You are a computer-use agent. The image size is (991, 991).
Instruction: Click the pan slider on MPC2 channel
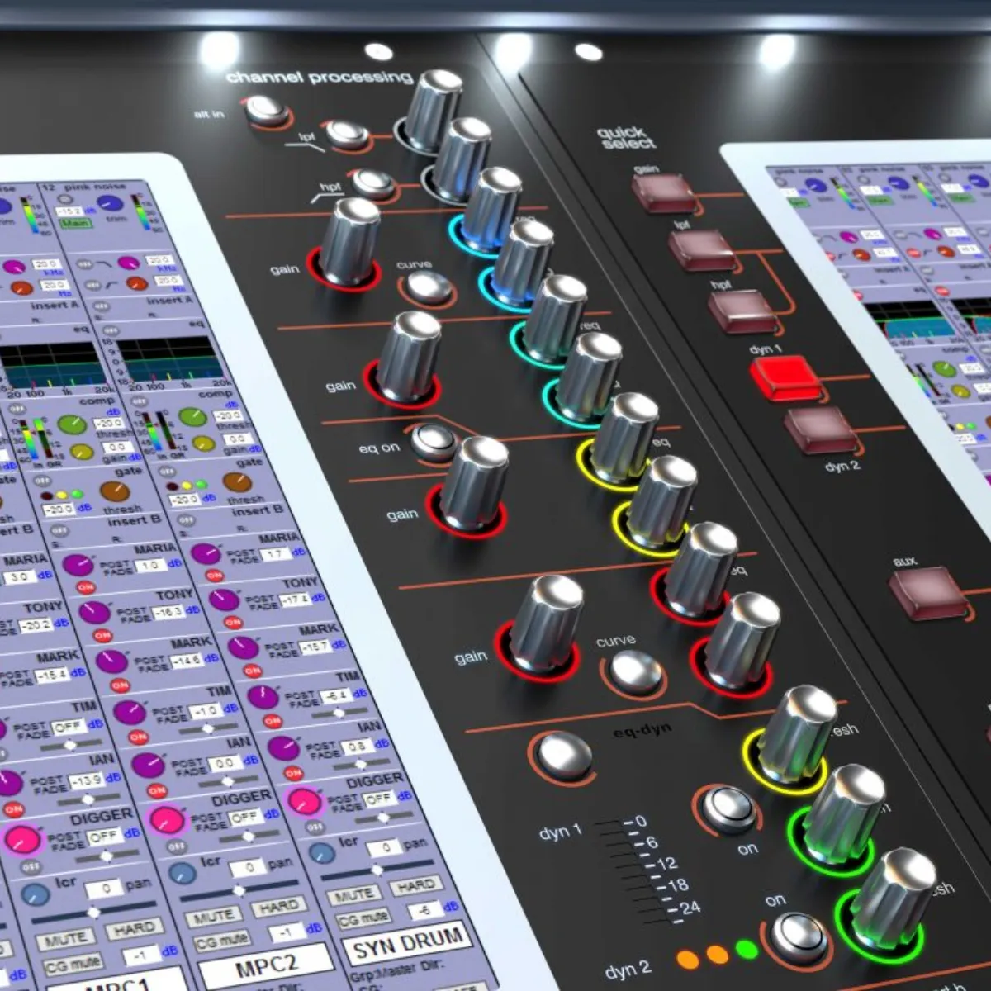click(x=238, y=890)
